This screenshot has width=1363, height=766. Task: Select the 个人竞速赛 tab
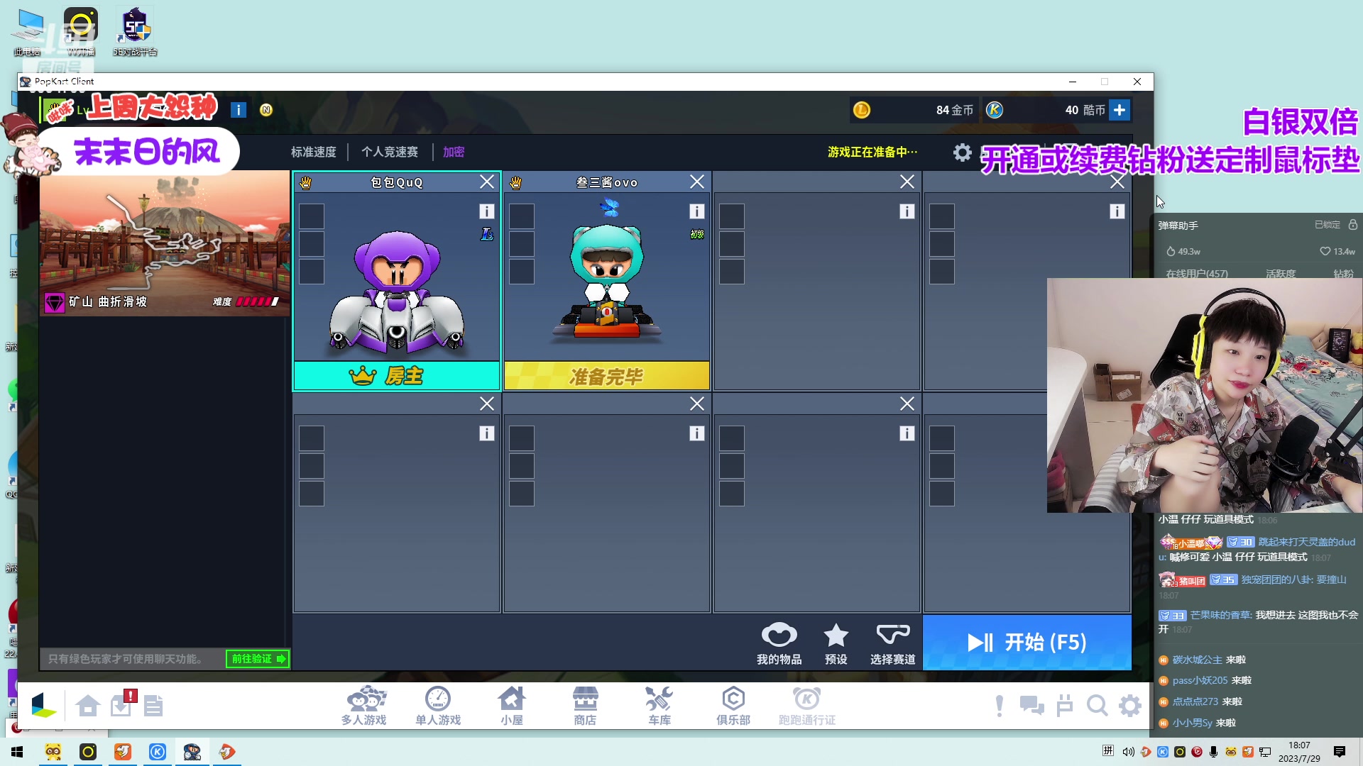pos(390,152)
